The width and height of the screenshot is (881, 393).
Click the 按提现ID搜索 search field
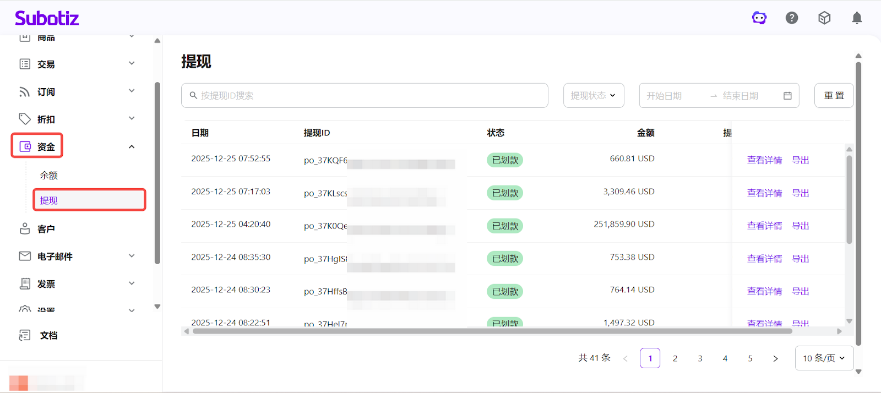365,96
